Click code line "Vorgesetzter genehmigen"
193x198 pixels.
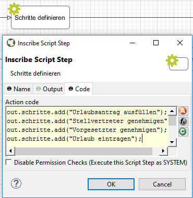[87, 130]
